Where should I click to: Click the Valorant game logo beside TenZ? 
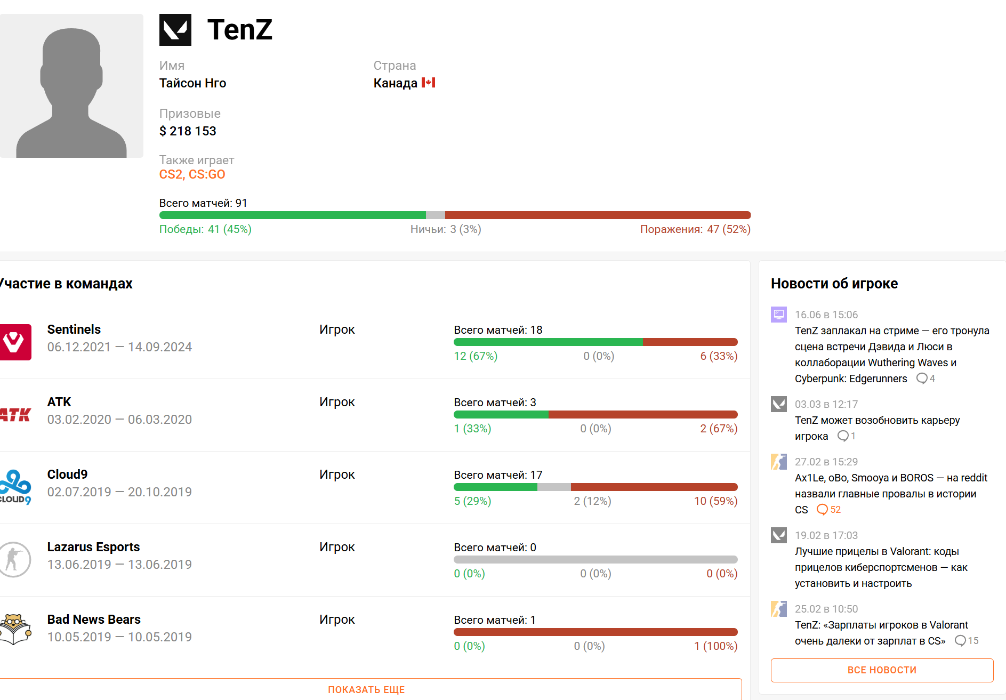coord(175,30)
